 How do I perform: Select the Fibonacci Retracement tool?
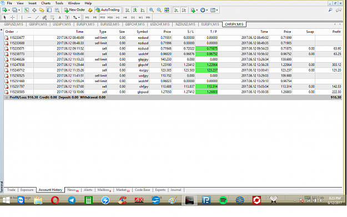[x=52, y=17]
